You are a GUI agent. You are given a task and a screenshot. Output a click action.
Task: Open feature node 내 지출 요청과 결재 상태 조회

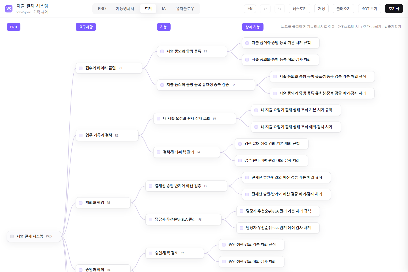coord(195,118)
